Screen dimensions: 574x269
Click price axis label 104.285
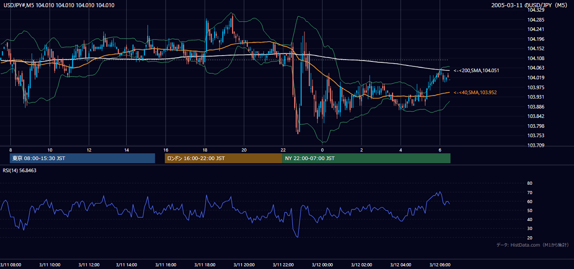coord(536,20)
